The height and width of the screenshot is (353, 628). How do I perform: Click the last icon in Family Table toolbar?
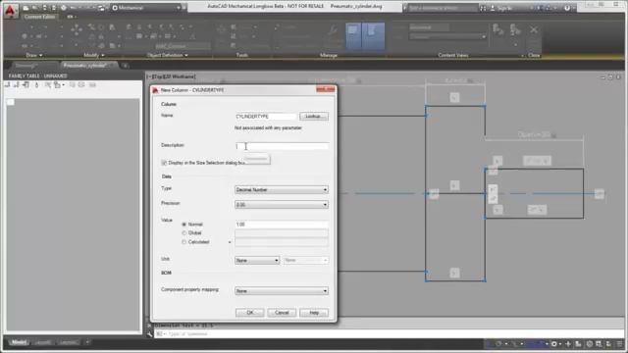[x=92, y=85]
